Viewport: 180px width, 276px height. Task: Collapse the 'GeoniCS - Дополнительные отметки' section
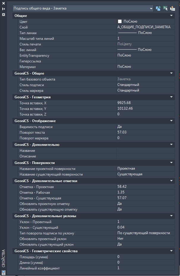click(171, 181)
